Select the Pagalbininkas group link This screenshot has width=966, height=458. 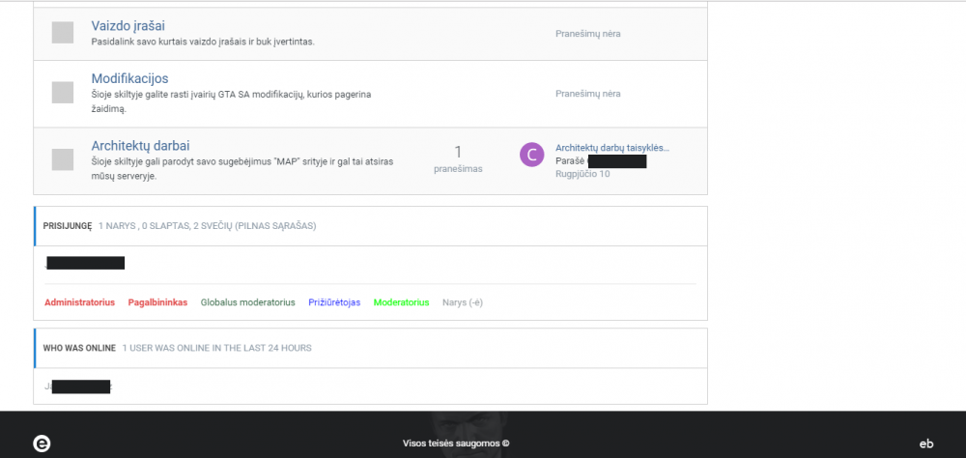(x=157, y=302)
